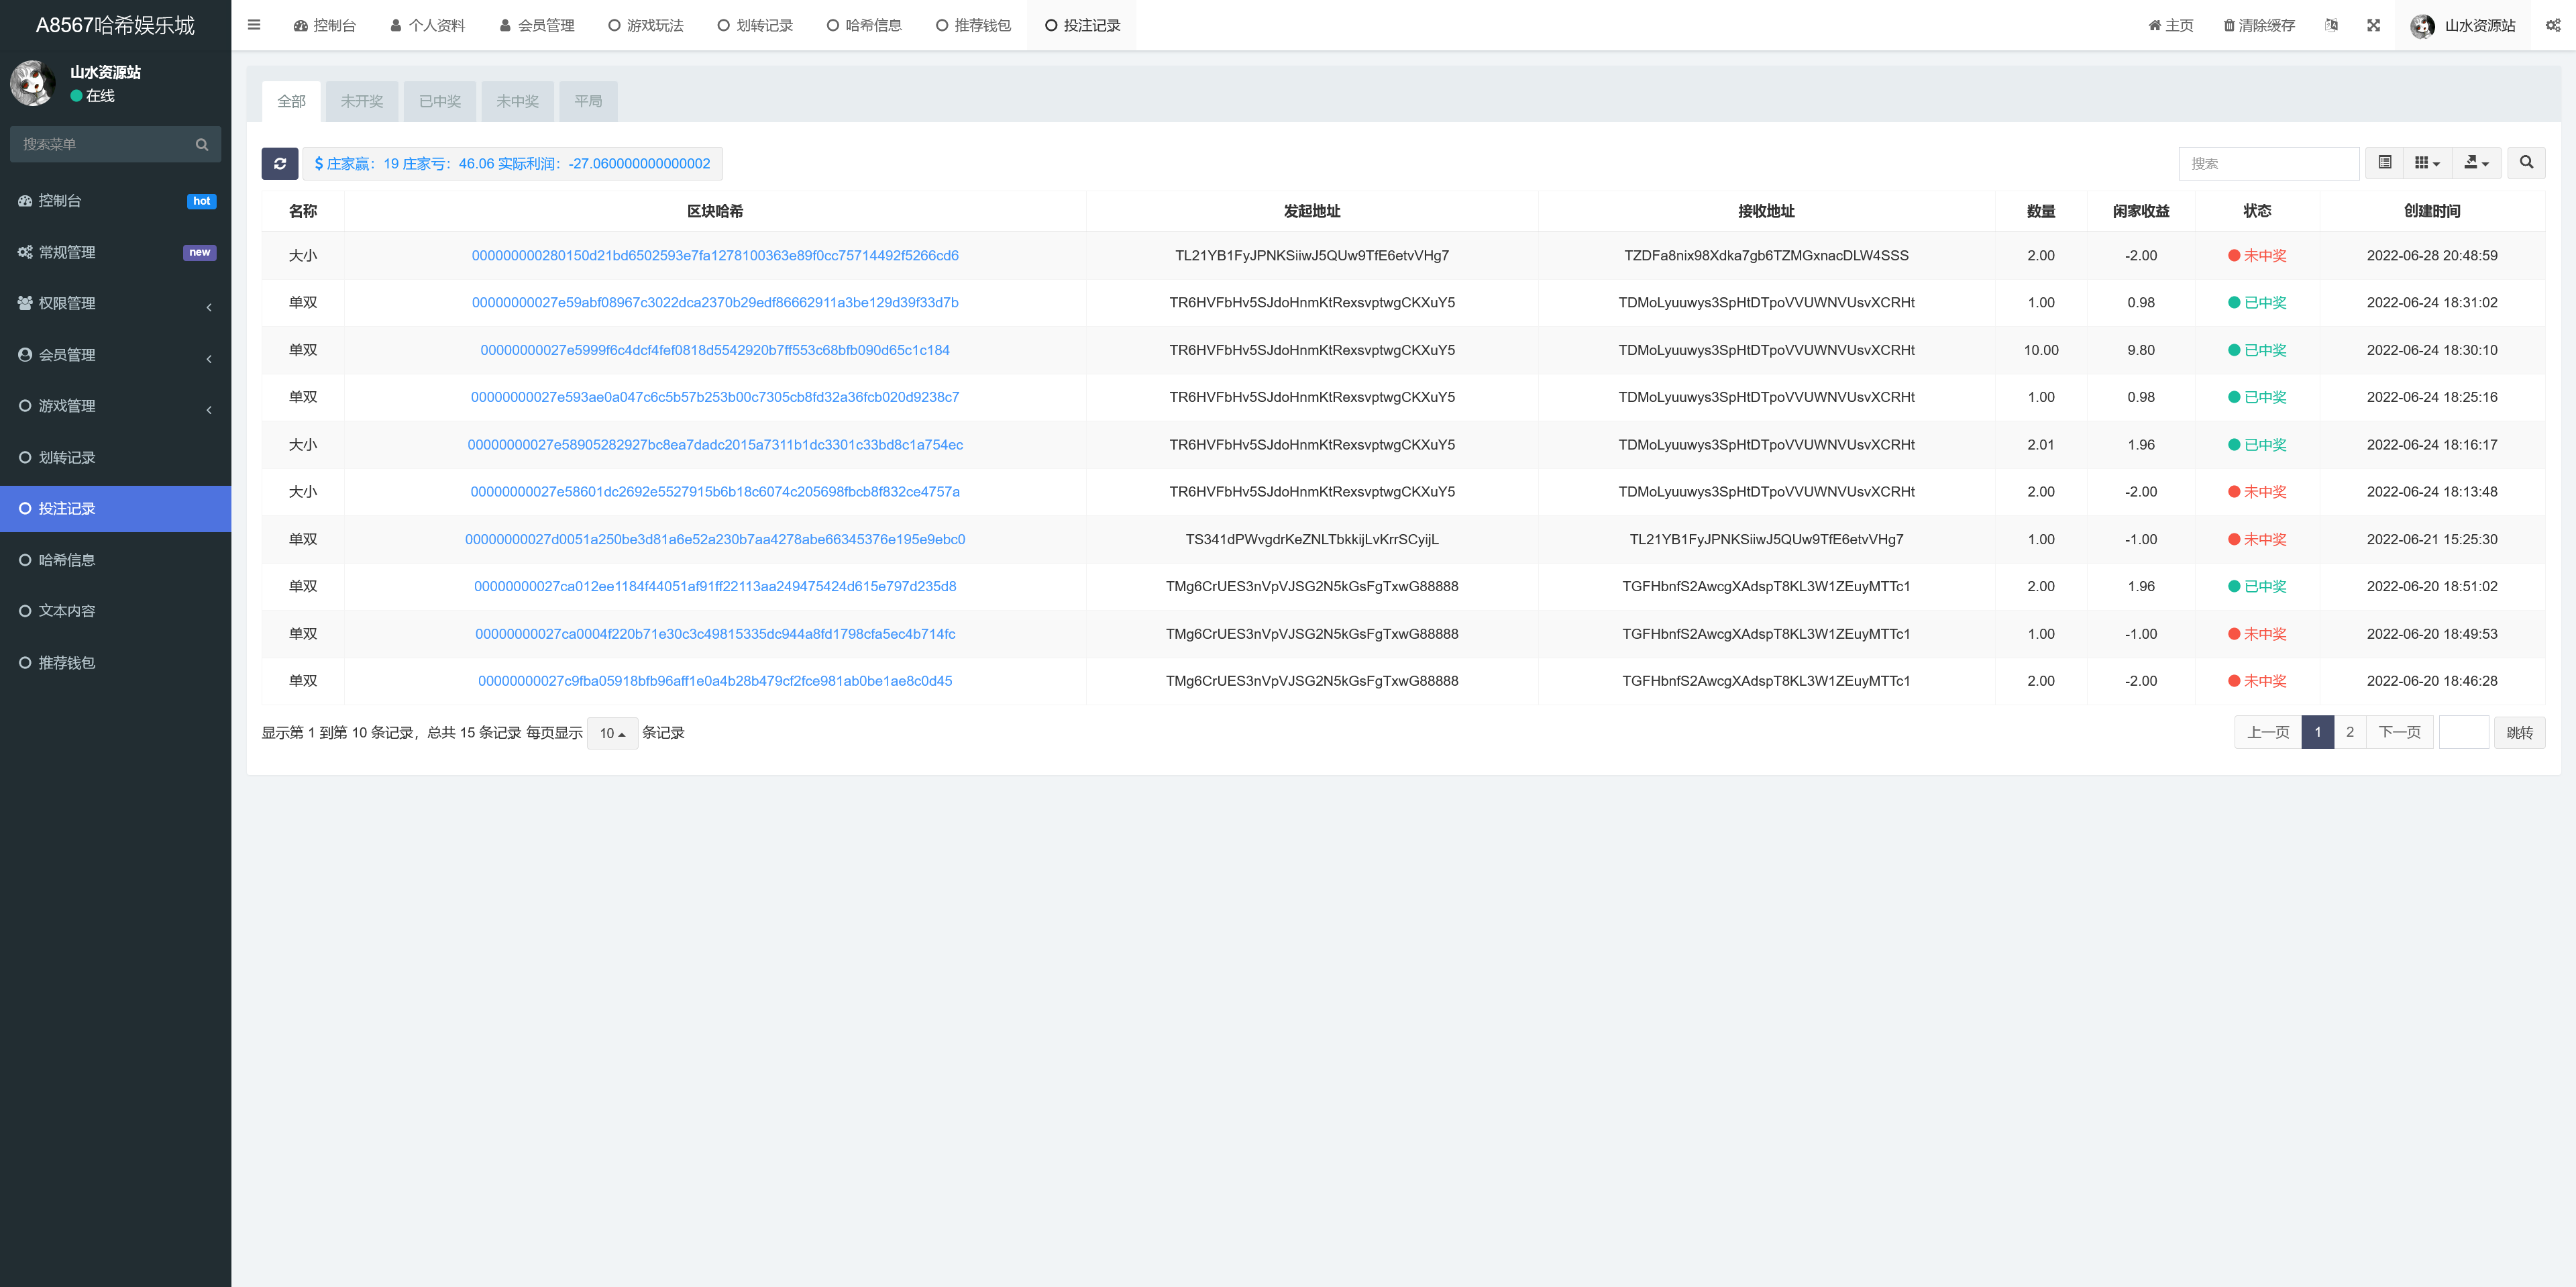The height and width of the screenshot is (1287, 2576).
Task: Click the hamburger menu icon next to sidebar
Action: click(x=253, y=25)
